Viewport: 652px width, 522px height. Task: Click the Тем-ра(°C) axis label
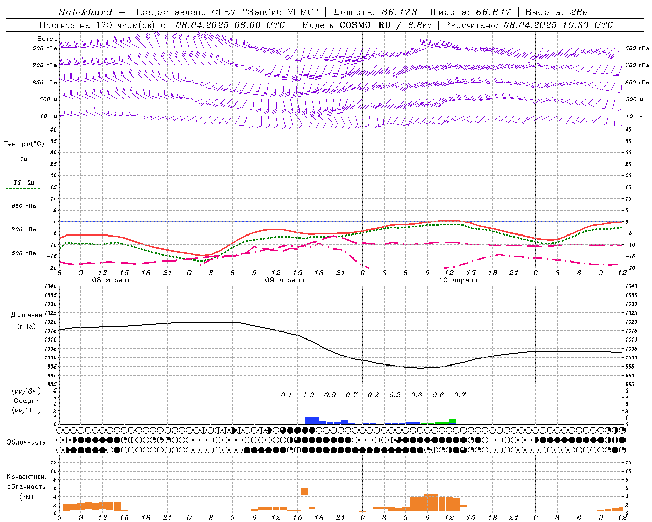click(24, 144)
